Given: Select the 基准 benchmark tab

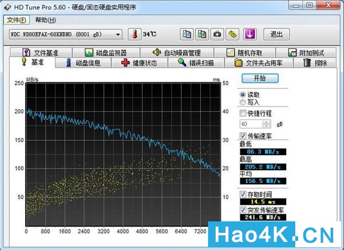Looking at the screenshot, I should (33, 62).
